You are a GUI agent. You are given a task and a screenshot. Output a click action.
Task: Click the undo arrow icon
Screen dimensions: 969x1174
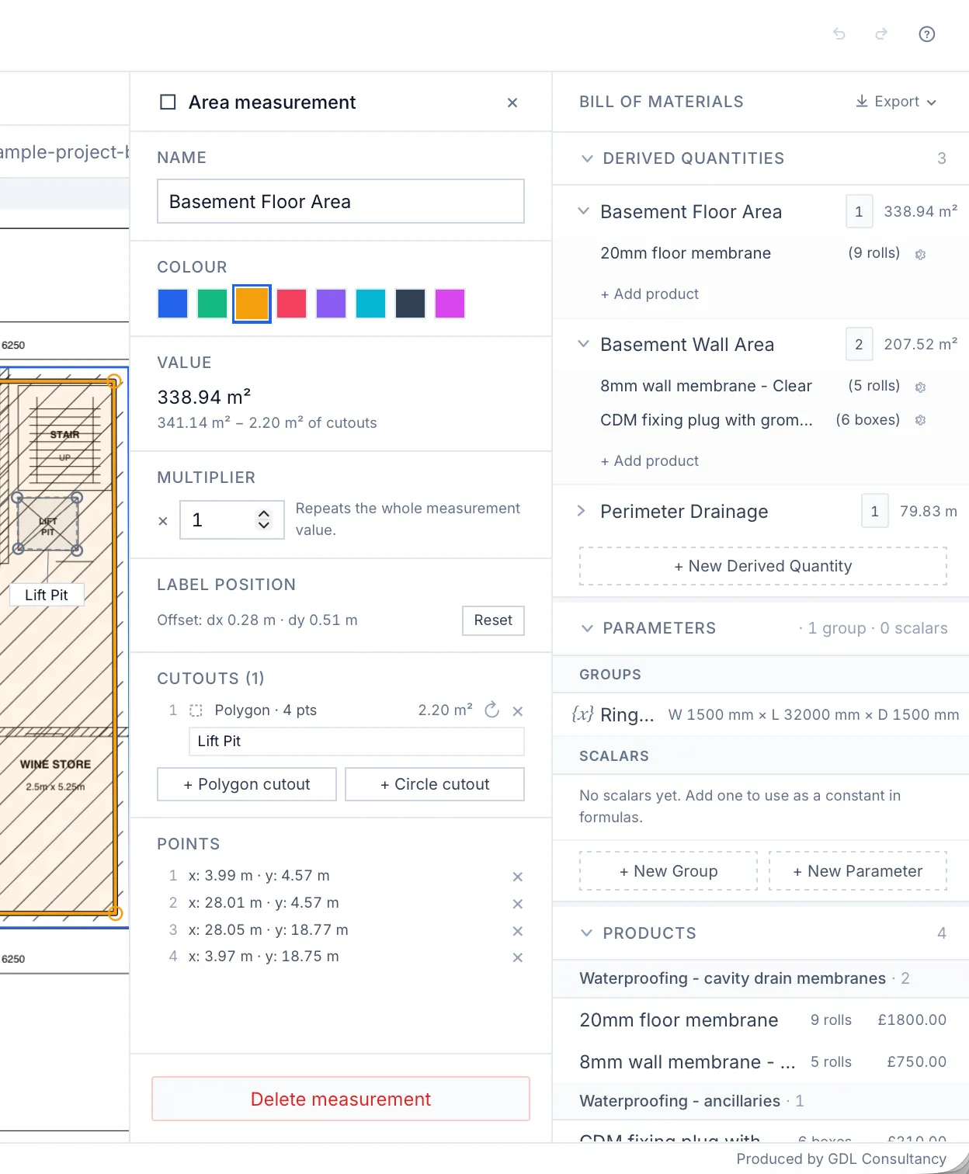pyautogui.click(x=839, y=34)
